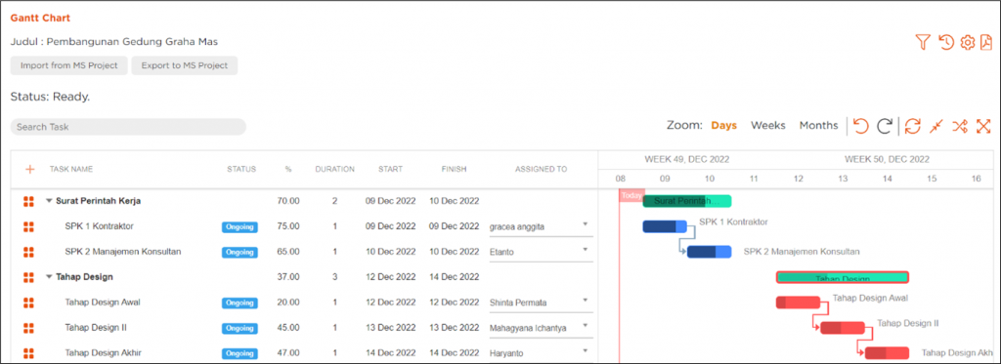
Task: Select the green Surat Perintah Kerja summary bar
Action: point(687,201)
